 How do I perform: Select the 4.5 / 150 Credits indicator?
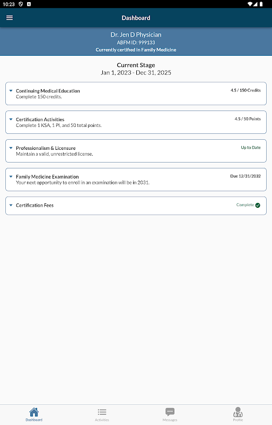tap(245, 90)
